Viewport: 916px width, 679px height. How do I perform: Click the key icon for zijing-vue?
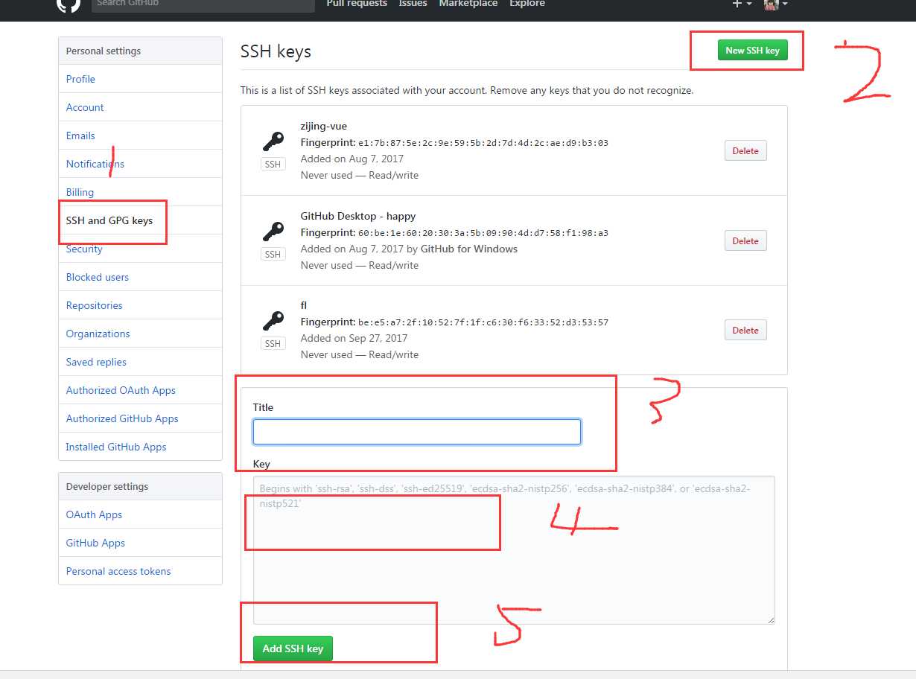point(273,141)
